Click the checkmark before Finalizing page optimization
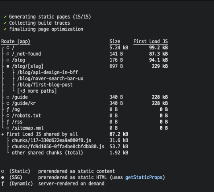The width and height of the screenshot is (214, 192). tap(5, 29)
